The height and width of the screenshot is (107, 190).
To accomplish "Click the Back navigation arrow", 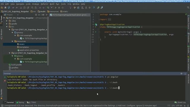I will coord(40,8).
